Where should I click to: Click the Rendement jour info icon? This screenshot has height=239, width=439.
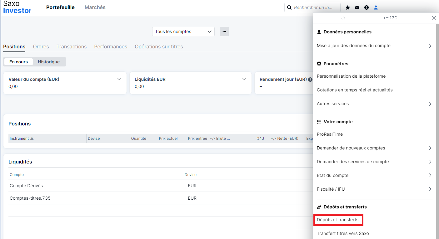tap(310, 80)
